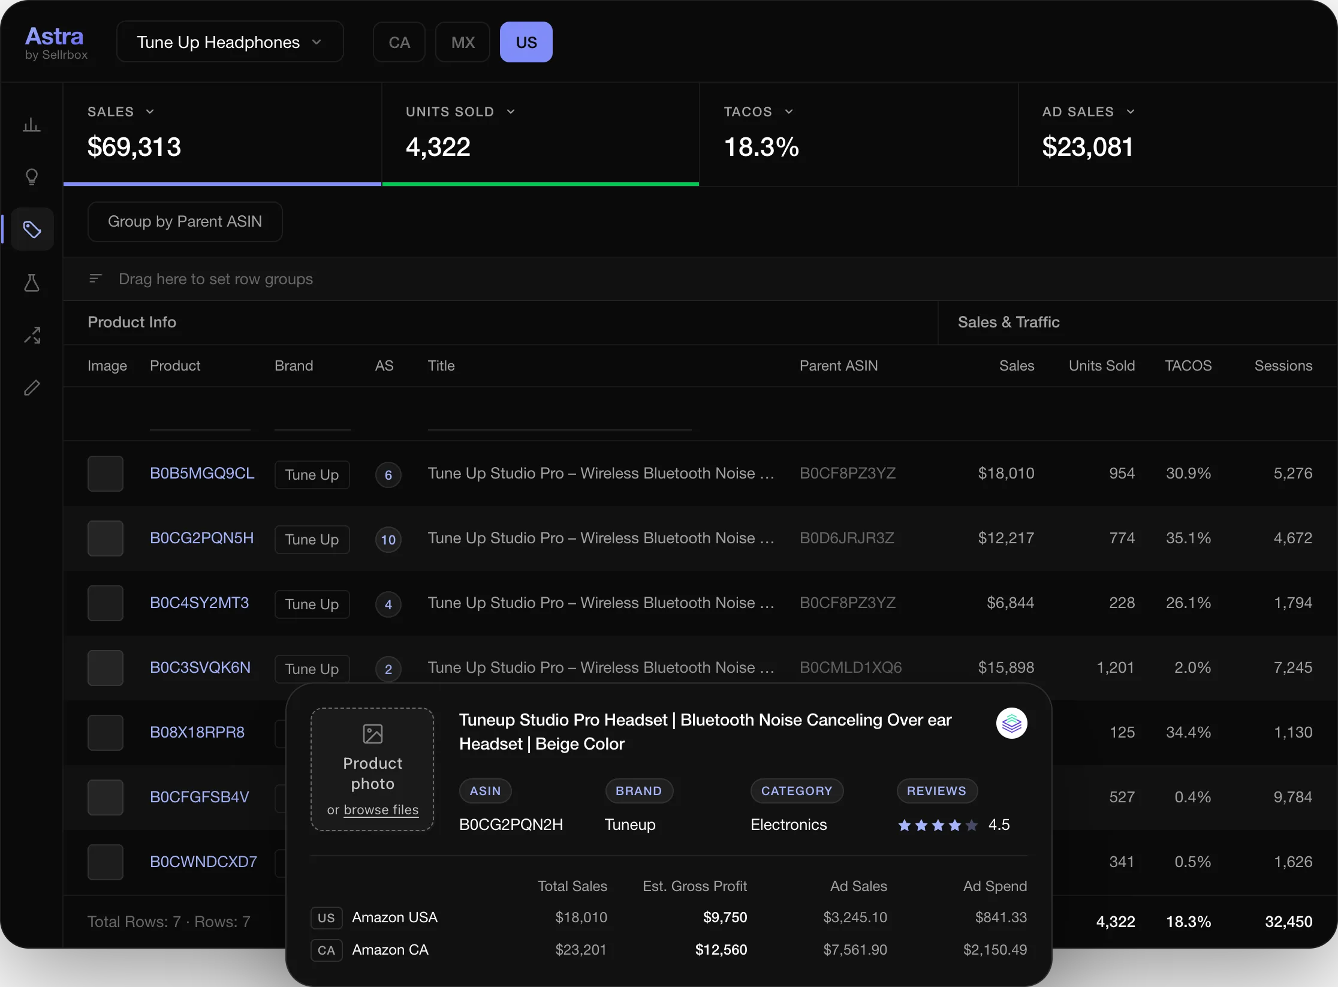Screen dimensions: 1338x987
Task: Expand the TACOS metric chevron
Action: click(789, 112)
